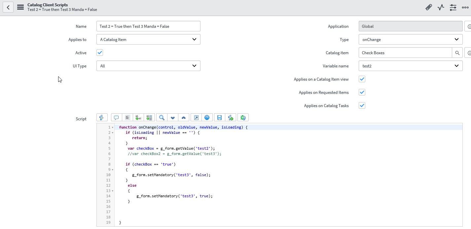Click the replace icon in script toolbar
The image size is (471, 229).
138,117
